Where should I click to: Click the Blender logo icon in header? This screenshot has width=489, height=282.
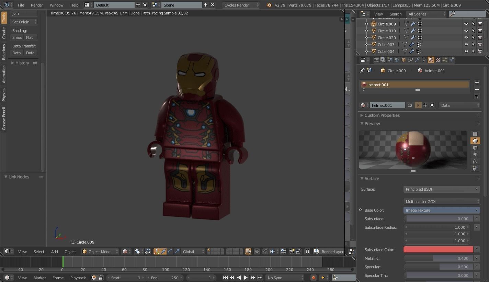pyautogui.click(x=269, y=5)
